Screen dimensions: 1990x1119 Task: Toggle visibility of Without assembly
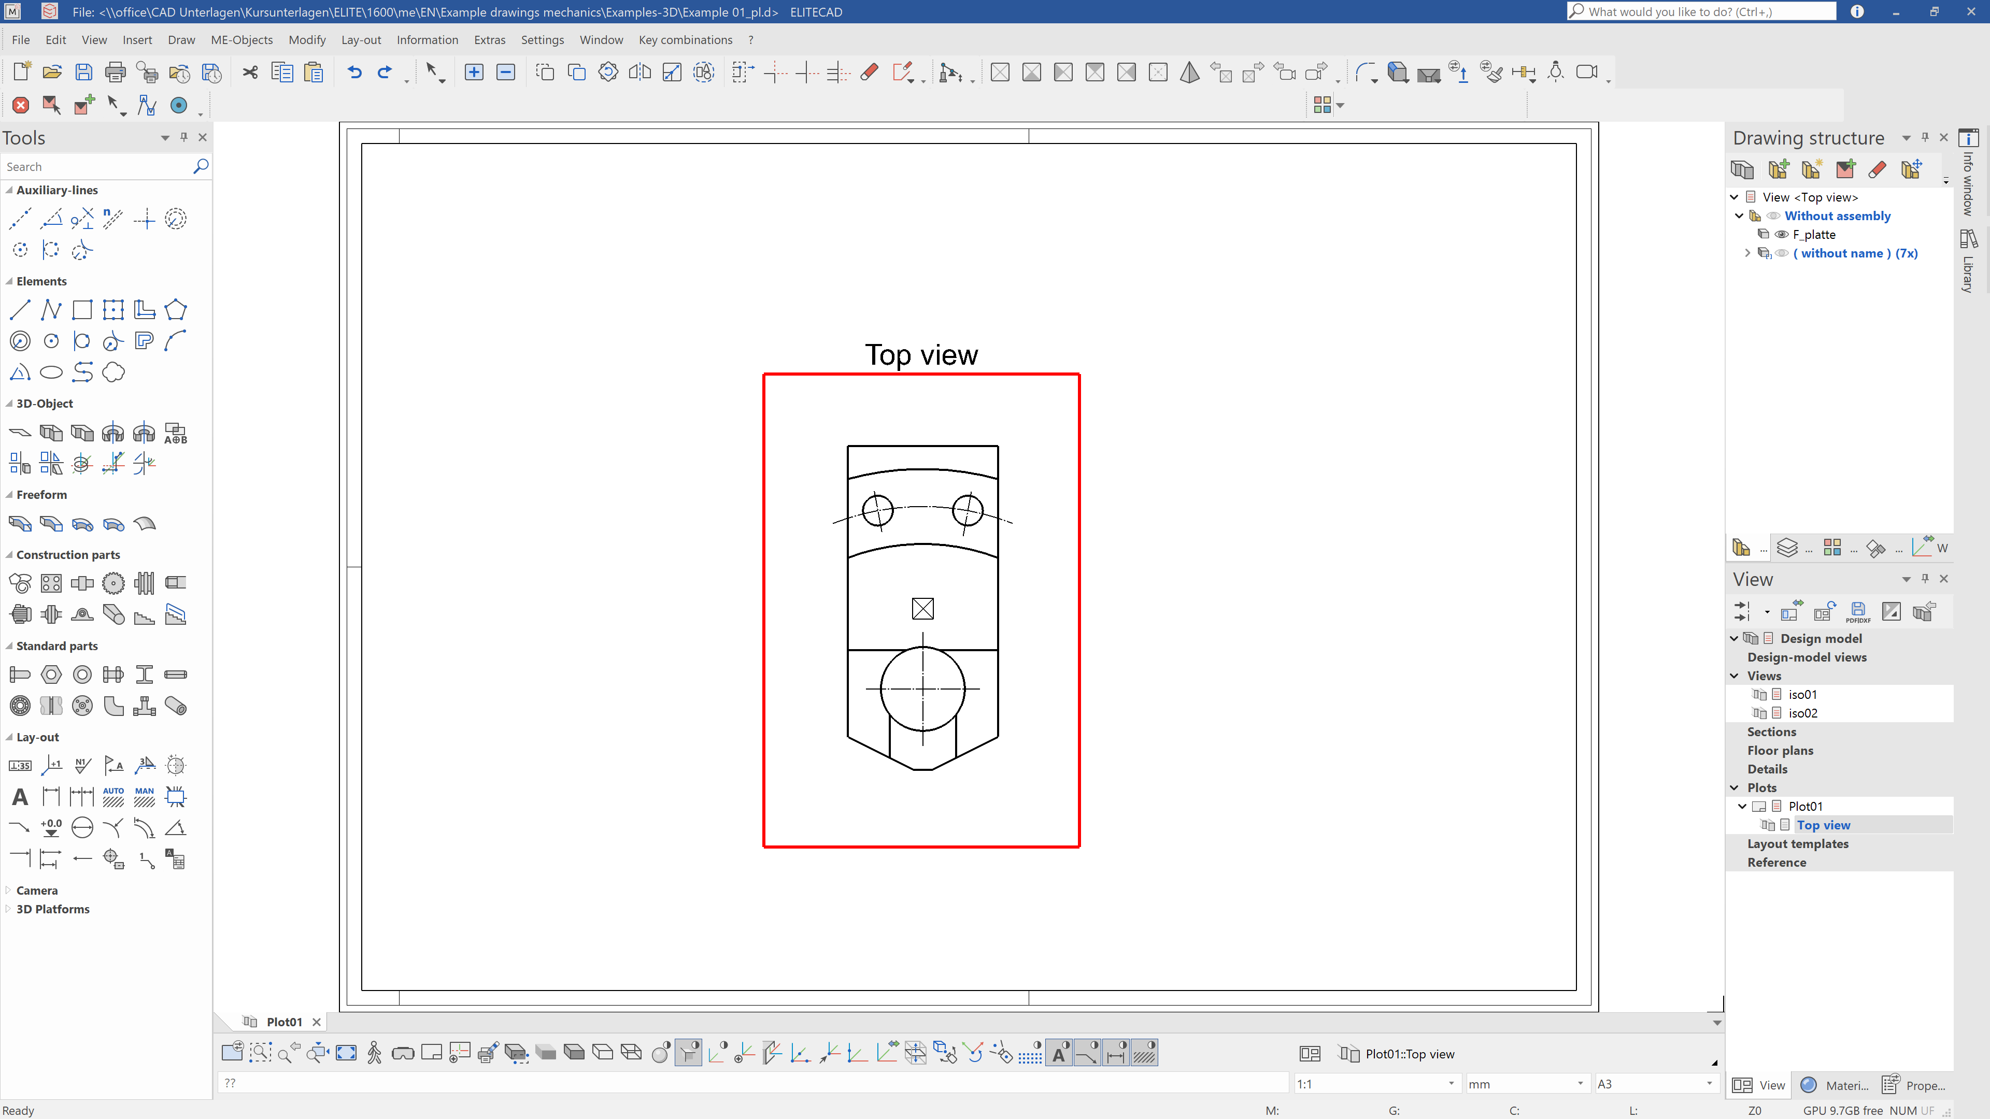tap(1774, 216)
